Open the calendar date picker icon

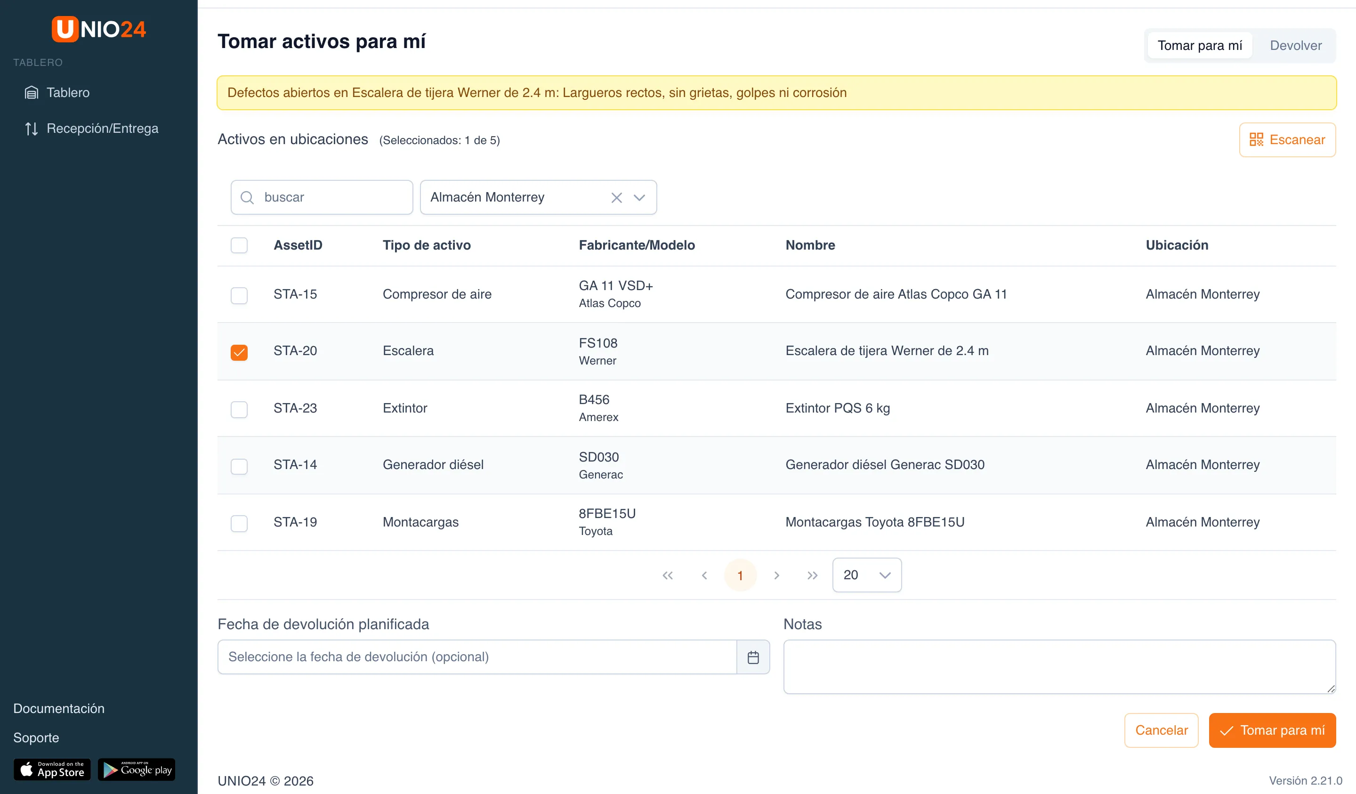(753, 657)
